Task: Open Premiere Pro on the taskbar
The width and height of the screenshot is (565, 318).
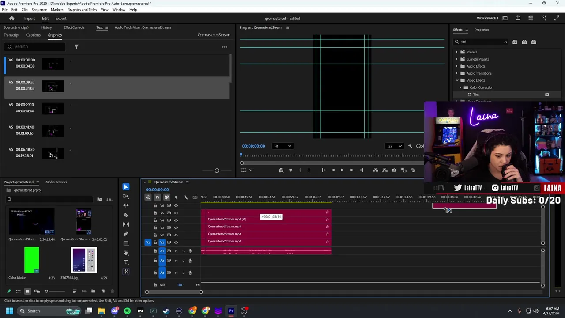Action: (x=231, y=311)
